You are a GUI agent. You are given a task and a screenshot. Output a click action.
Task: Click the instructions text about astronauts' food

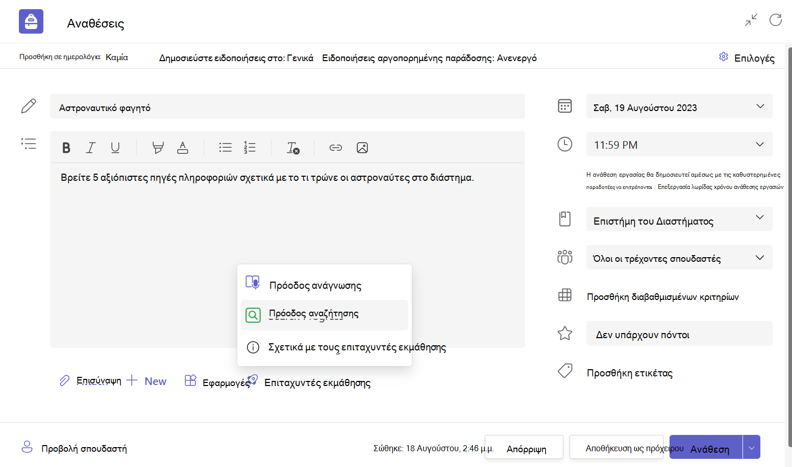pyautogui.click(x=267, y=178)
